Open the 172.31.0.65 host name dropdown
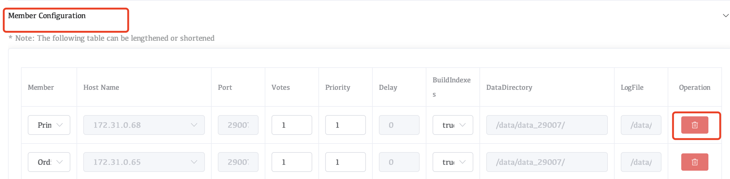This screenshot has width=730, height=179. click(144, 162)
